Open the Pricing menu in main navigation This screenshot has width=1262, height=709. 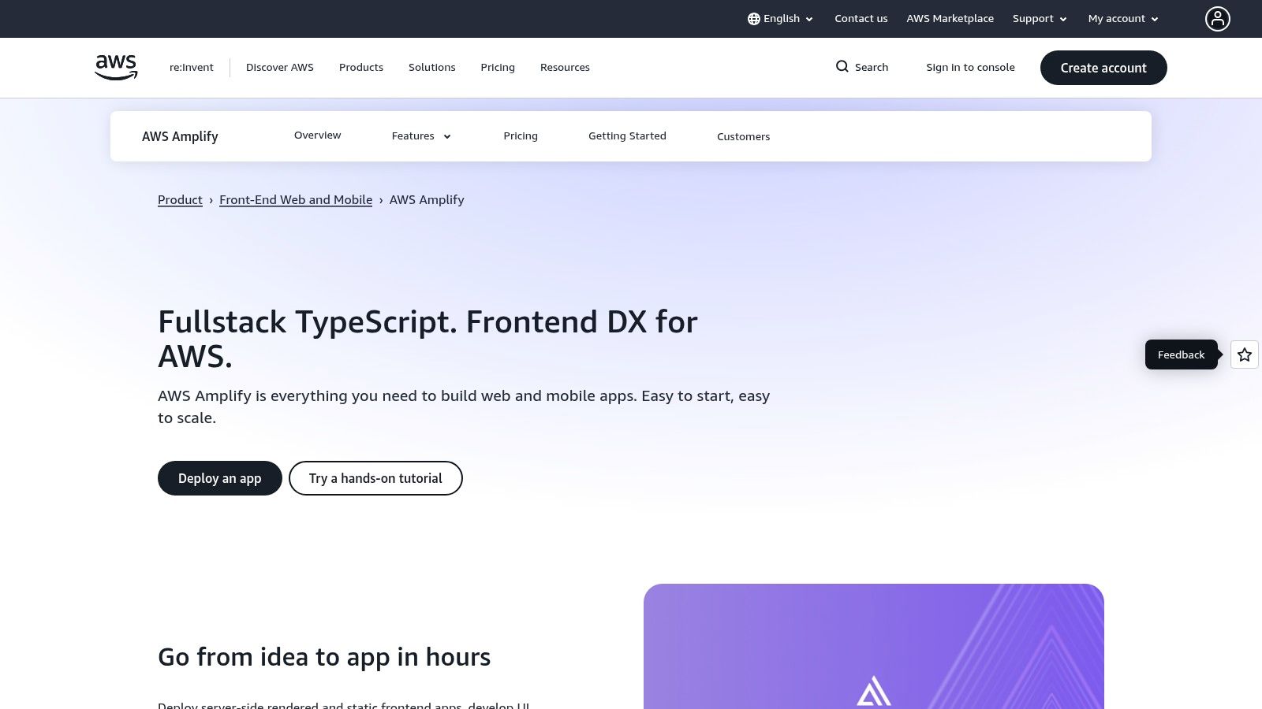(x=498, y=68)
